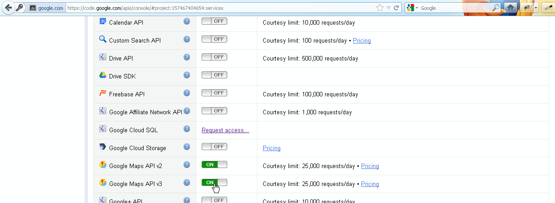Screen dimensions: 555x203
Task: Reload the page with the refresh icon
Action: [396, 8]
